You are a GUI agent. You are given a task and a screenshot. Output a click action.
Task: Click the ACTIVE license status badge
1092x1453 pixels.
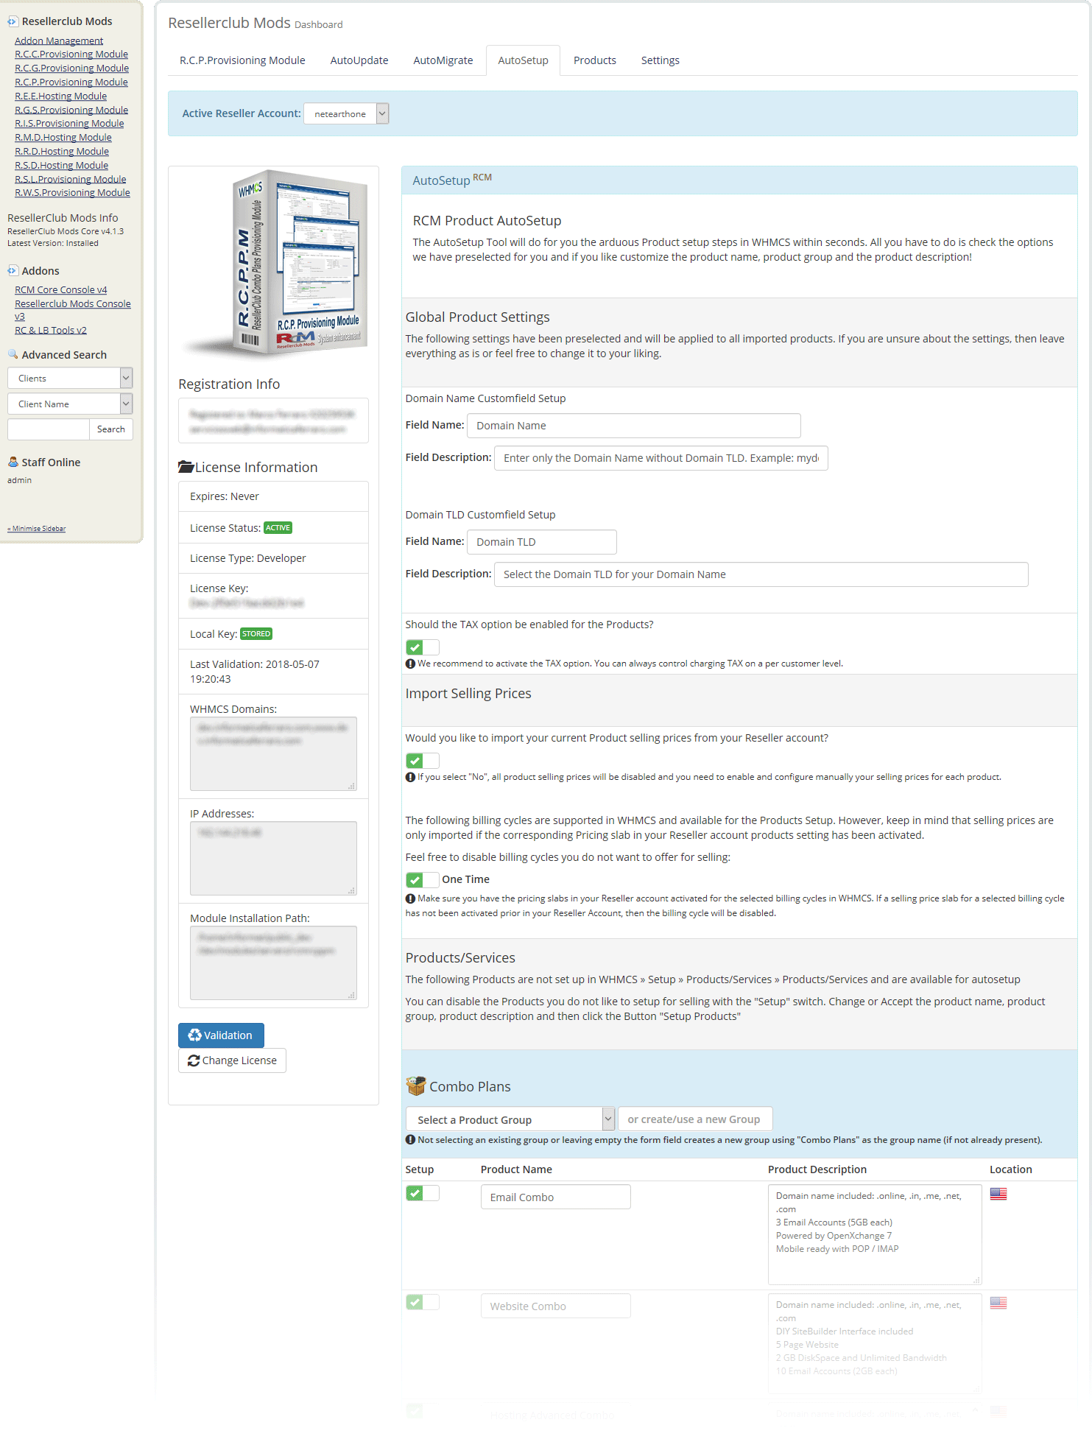pos(278,528)
